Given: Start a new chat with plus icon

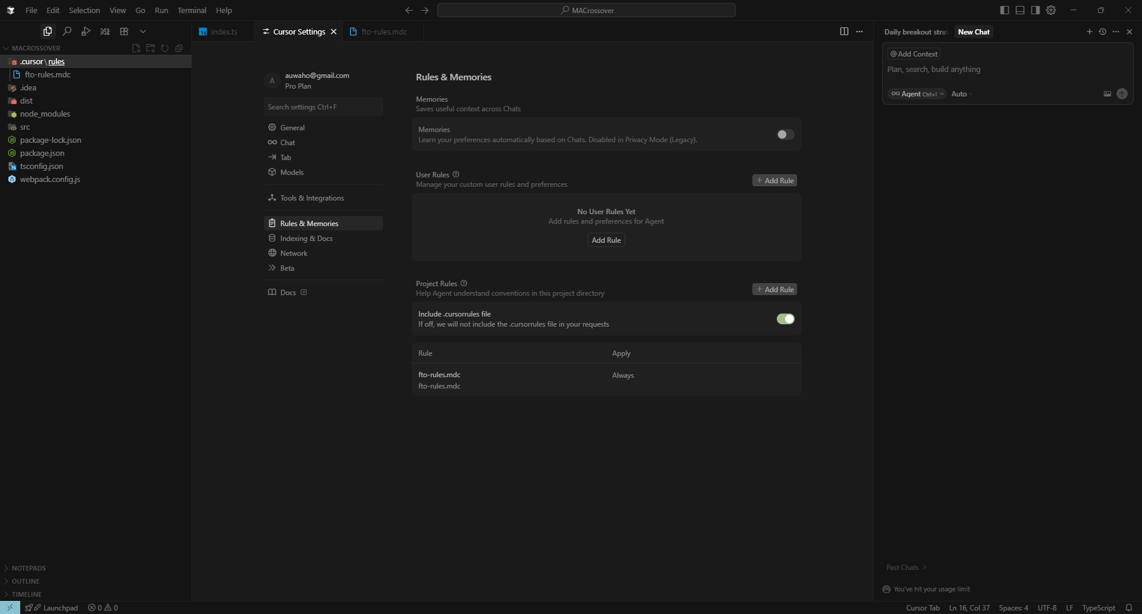Looking at the screenshot, I should 1089,32.
